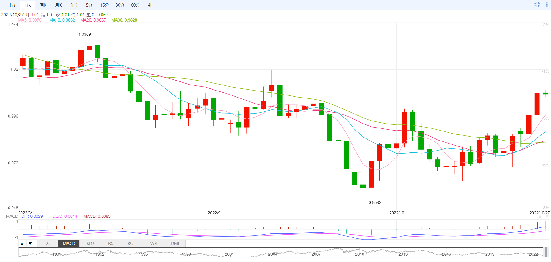The width and height of the screenshot is (551, 262).
Task: Select the 30分 timeframe tab
Action: (x=120, y=5)
